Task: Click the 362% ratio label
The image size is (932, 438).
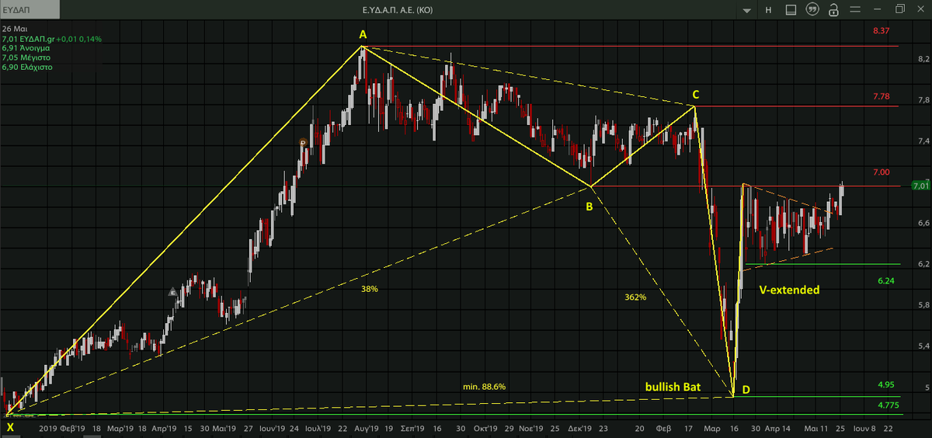Action: coord(635,297)
